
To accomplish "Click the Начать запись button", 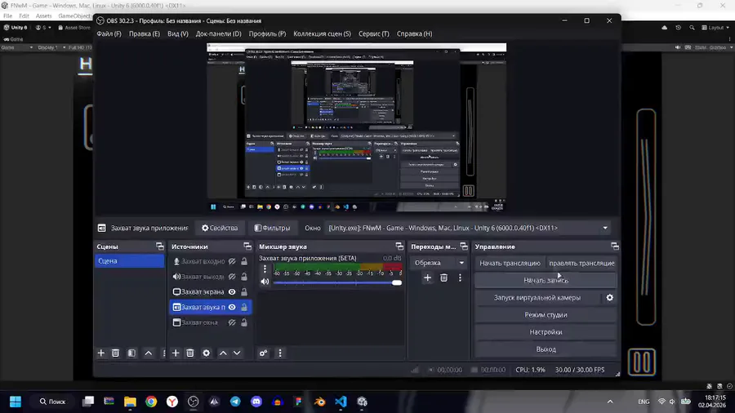I will coord(546,281).
